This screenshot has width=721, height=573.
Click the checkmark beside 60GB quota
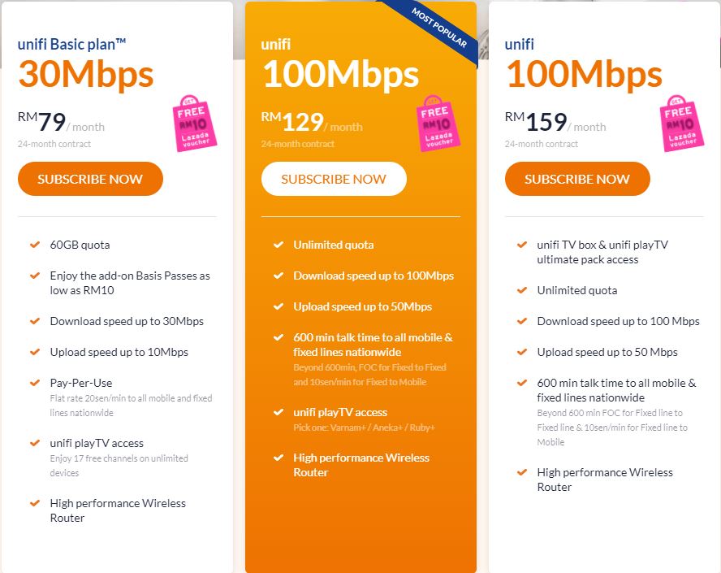click(x=35, y=245)
